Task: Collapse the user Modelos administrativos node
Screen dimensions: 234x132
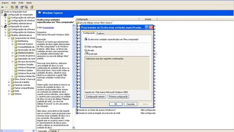Action: pos(5,35)
